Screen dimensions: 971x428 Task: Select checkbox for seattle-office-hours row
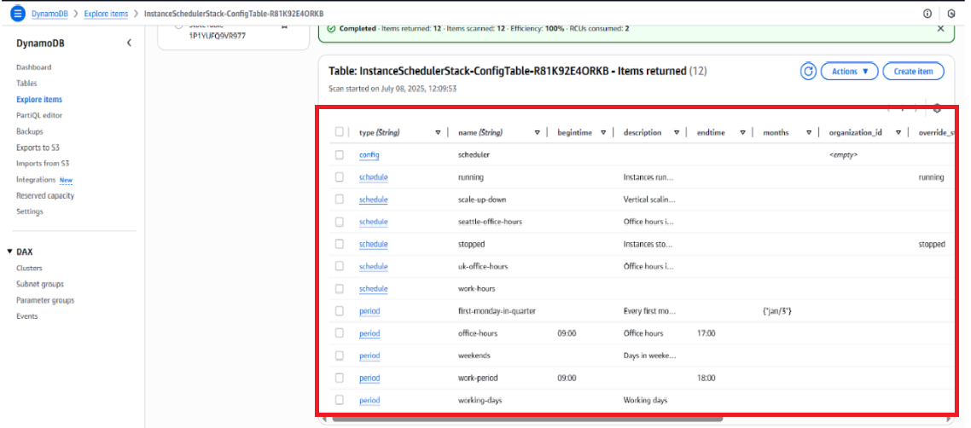pyautogui.click(x=340, y=222)
